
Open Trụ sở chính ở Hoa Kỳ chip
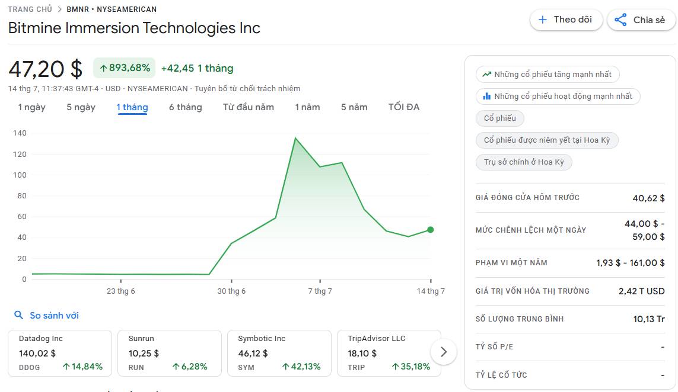[x=524, y=162]
